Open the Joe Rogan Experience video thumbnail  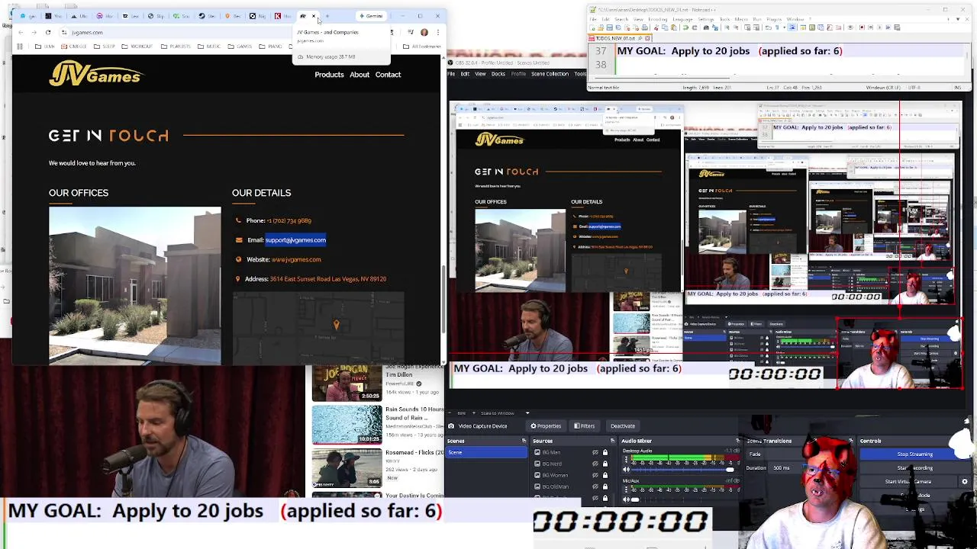tap(347, 383)
